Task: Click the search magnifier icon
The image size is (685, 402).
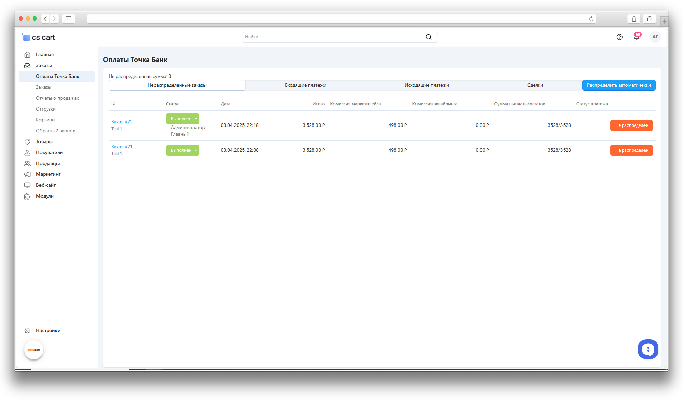Action: tap(428, 37)
